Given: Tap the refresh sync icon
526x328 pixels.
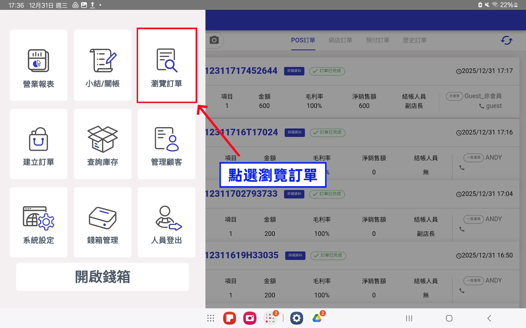Looking at the screenshot, I should [507, 40].
